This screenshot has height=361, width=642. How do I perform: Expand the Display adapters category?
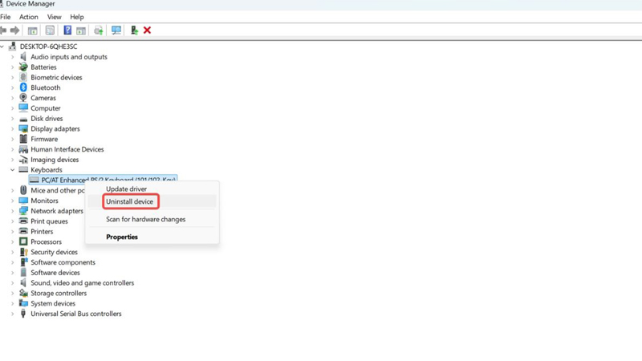coord(13,129)
